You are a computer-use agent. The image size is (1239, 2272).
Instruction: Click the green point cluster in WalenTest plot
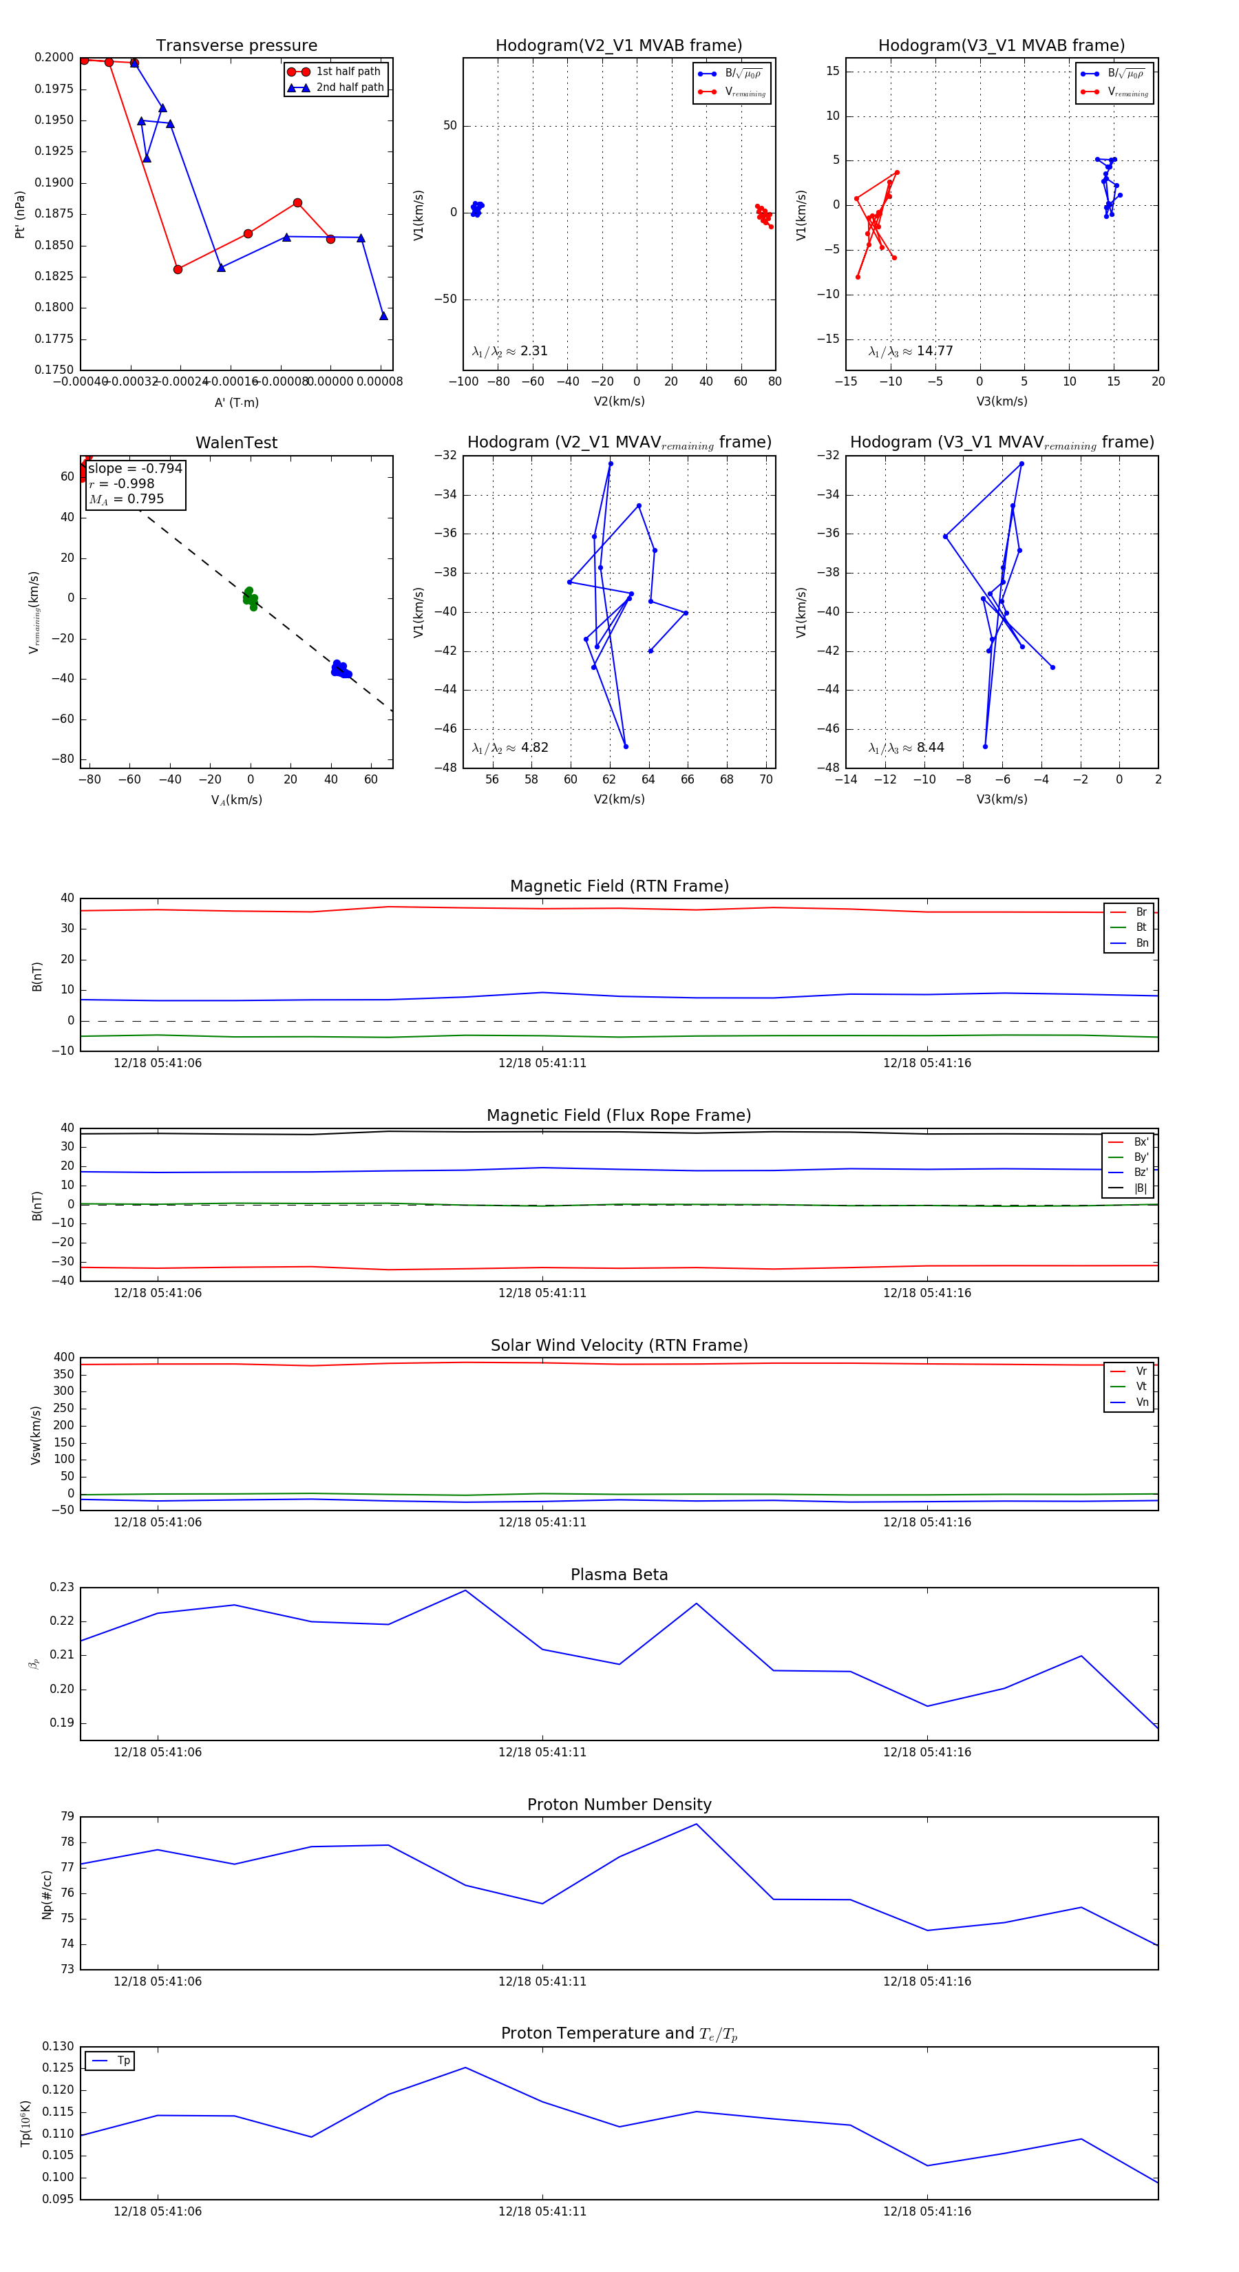(251, 598)
